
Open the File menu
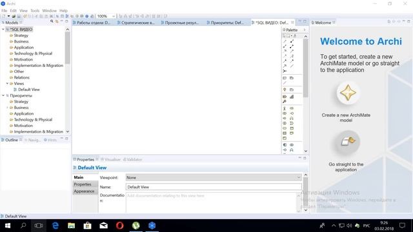tap(5, 10)
